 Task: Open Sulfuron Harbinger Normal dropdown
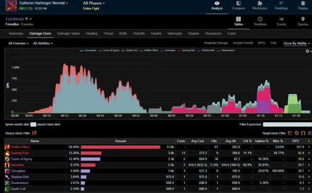tap(43, 3)
